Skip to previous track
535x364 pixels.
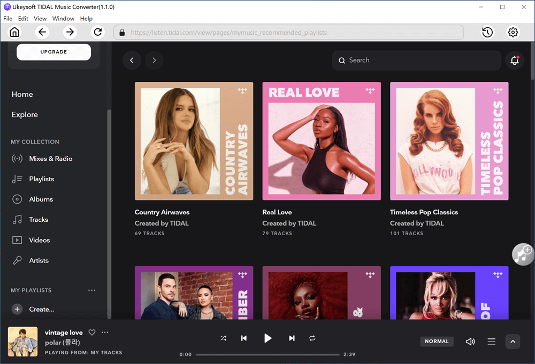click(244, 338)
